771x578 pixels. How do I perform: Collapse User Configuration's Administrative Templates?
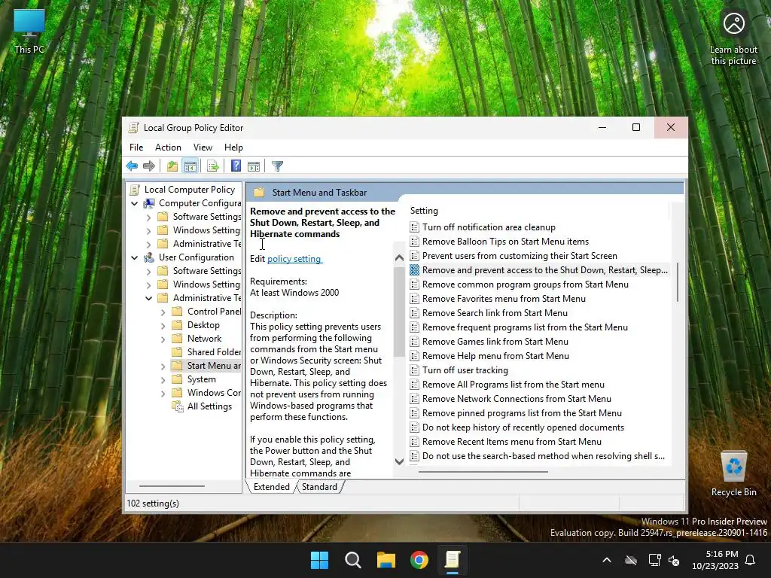pos(148,298)
